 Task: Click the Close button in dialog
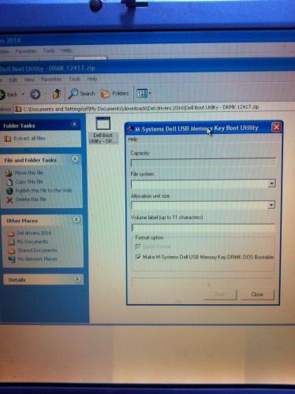(257, 295)
